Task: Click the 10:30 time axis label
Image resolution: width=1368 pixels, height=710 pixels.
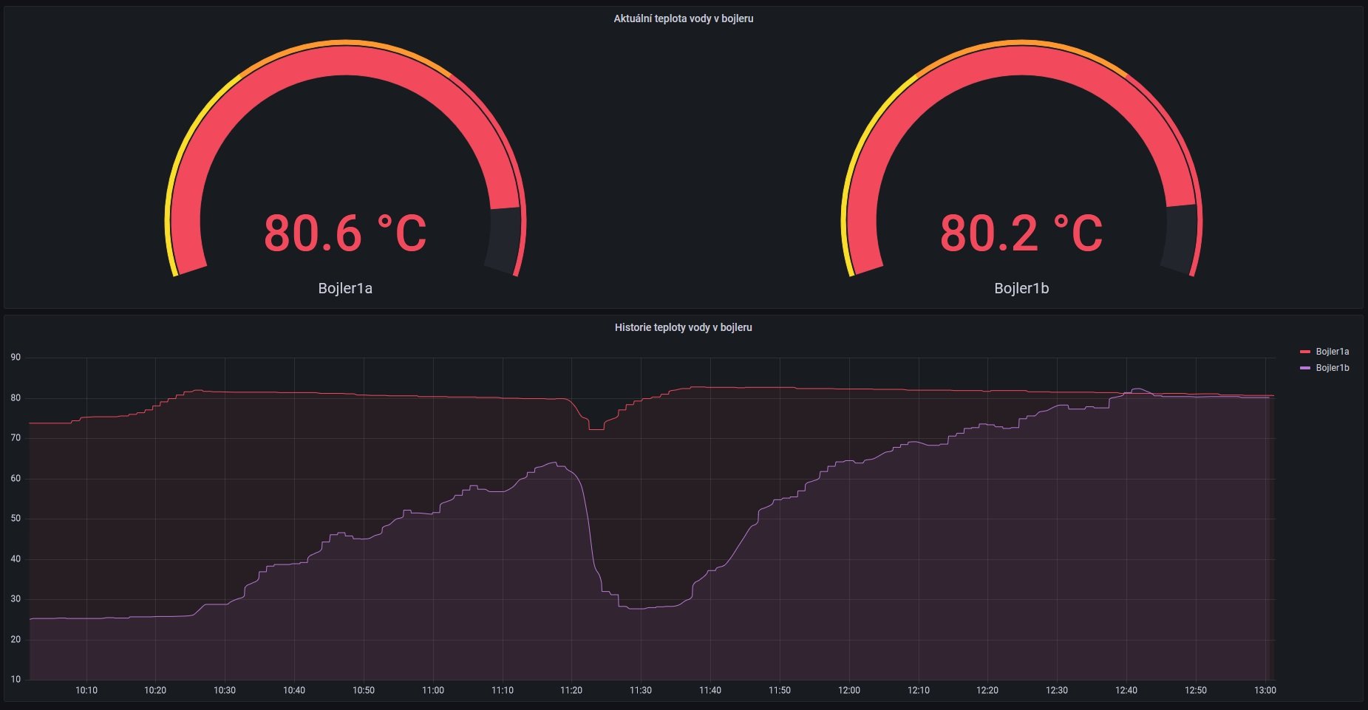Action: [225, 691]
